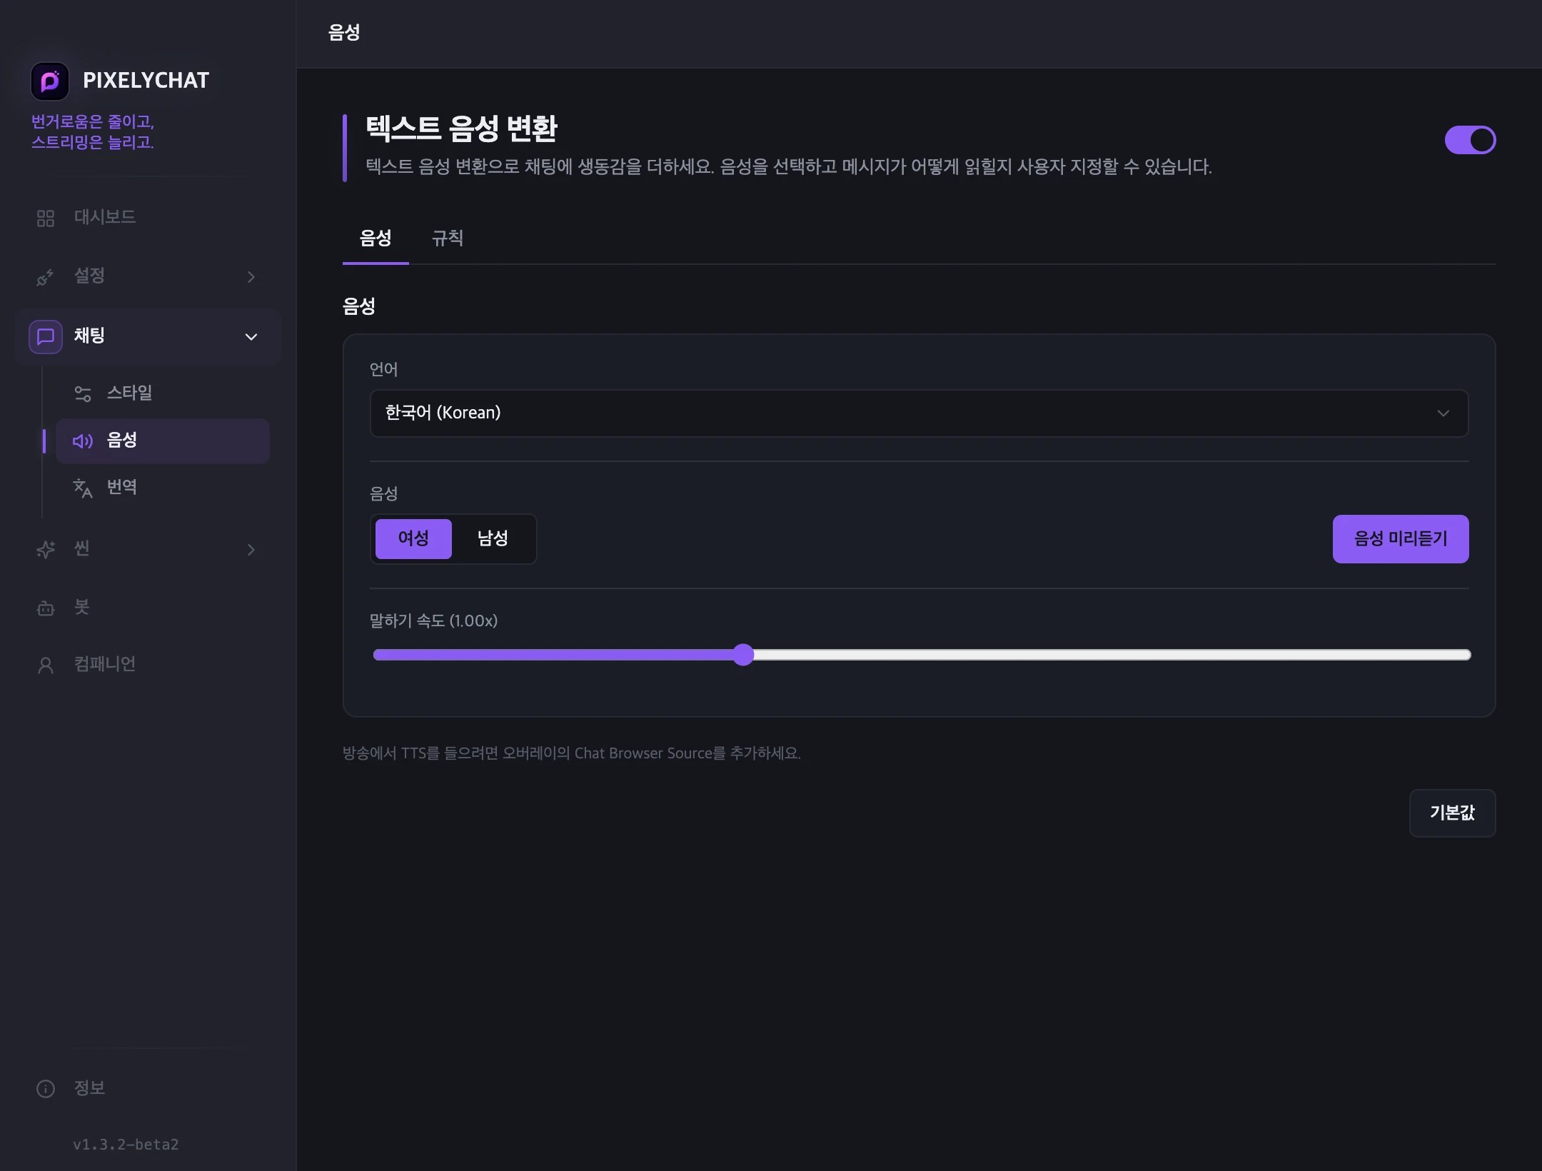
Task: Click the 번거로움은 줄이고 tagline text
Action: pyautogui.click(x=93, y=132)
